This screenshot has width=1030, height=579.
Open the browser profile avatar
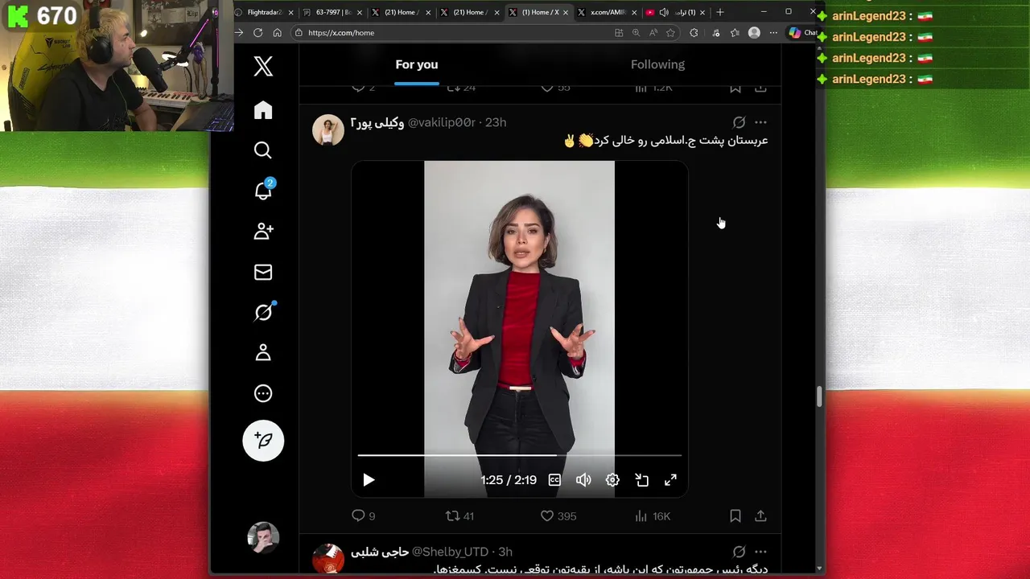pos(754,33)
